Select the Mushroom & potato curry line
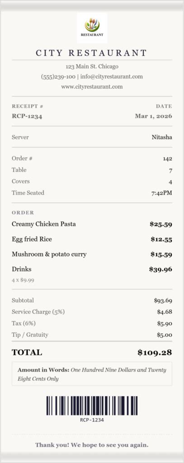184x463 pixels. [92, 254]
